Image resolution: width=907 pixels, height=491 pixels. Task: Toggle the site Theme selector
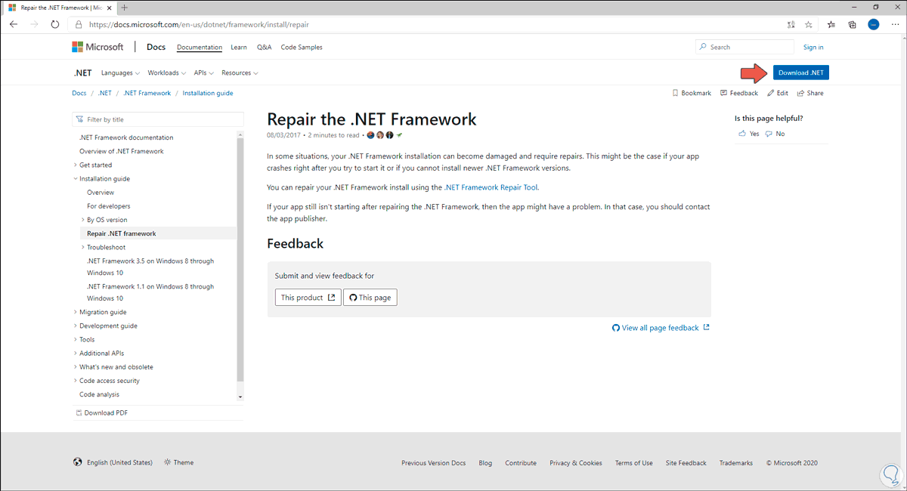click(x=178, y=462)
